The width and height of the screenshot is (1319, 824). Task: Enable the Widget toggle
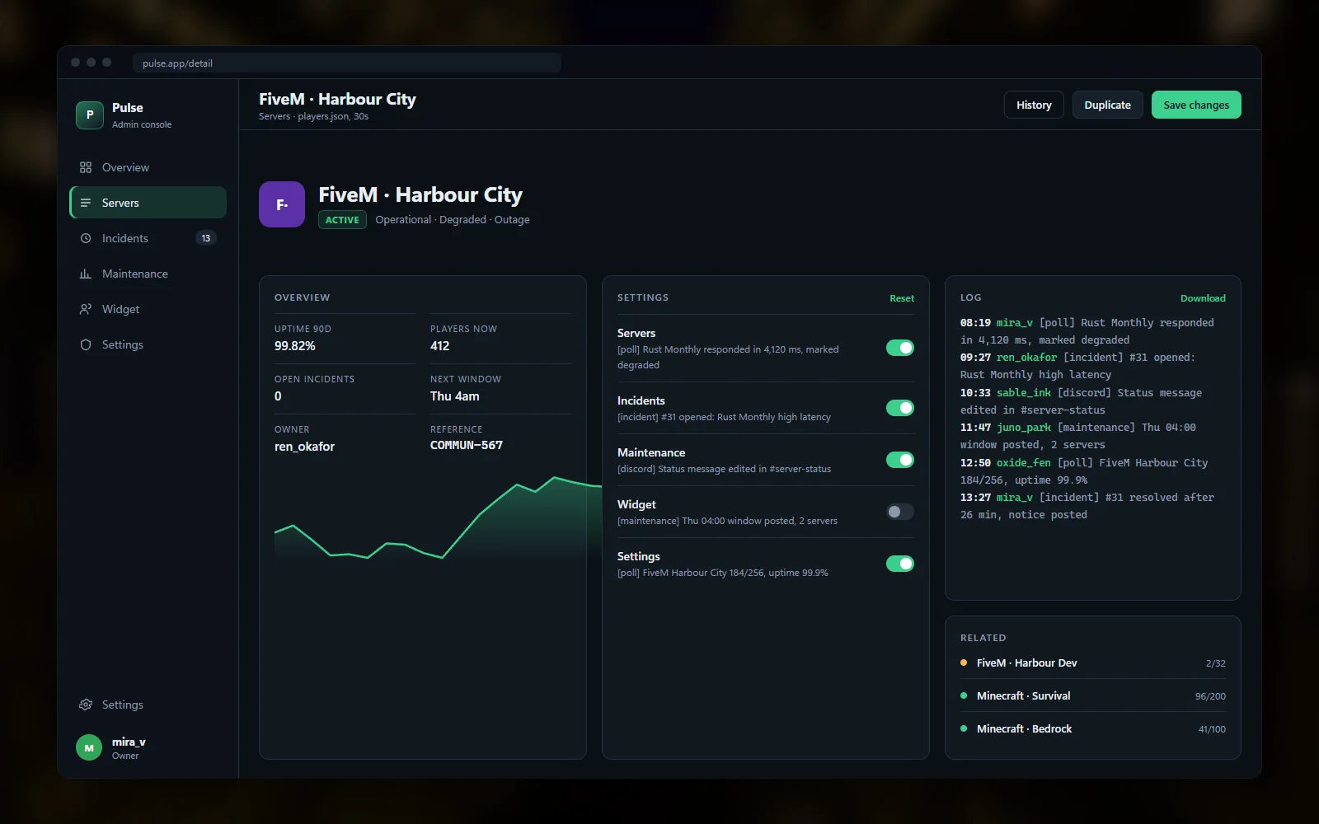900,512
